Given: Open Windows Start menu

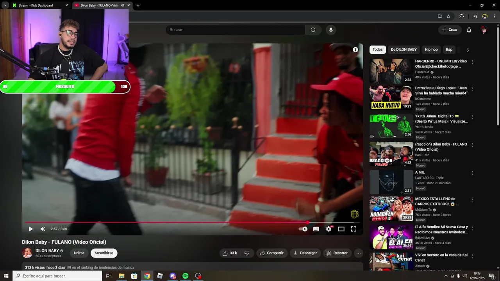Looking at the screenshot, I should [6, 276].
